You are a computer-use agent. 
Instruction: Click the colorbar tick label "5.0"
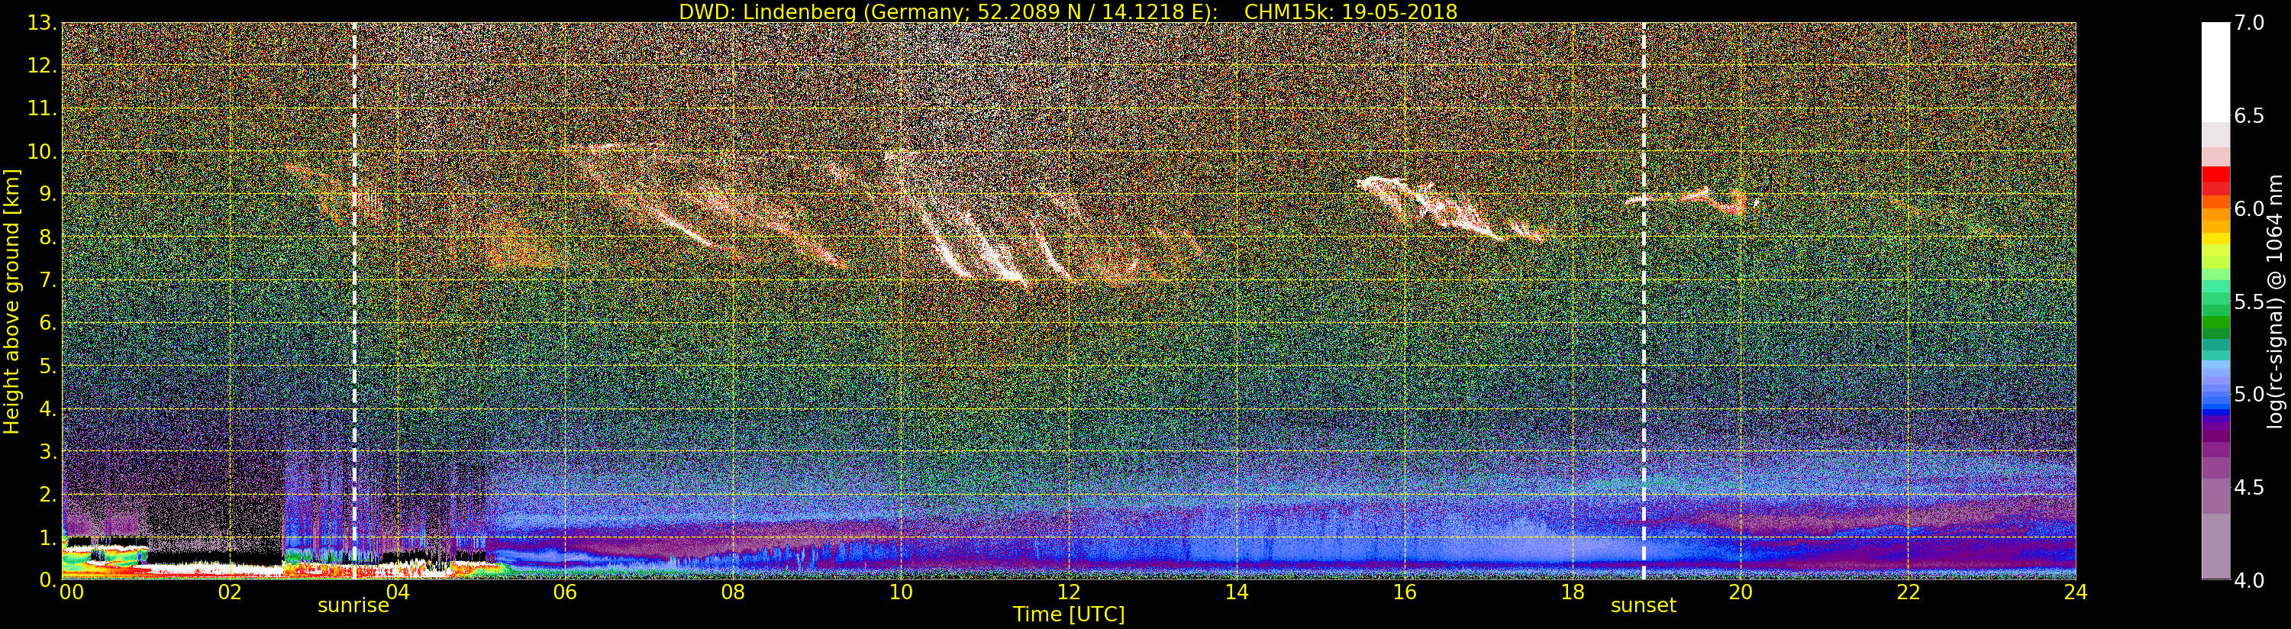(2249, 394)
